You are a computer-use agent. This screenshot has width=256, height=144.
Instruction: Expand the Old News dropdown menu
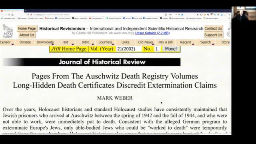[x=146, y=42]
